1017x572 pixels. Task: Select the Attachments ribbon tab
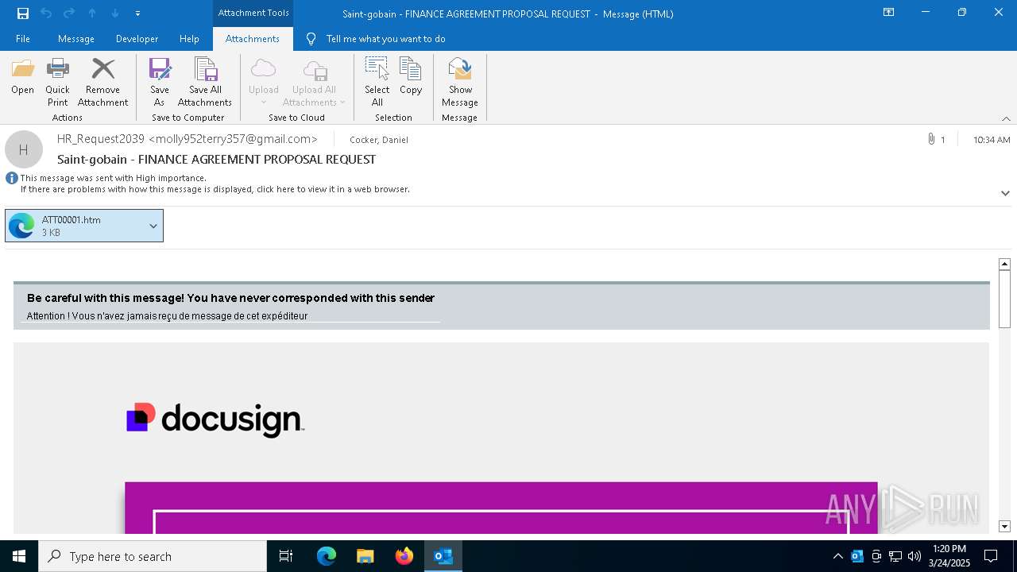(253, 38)
